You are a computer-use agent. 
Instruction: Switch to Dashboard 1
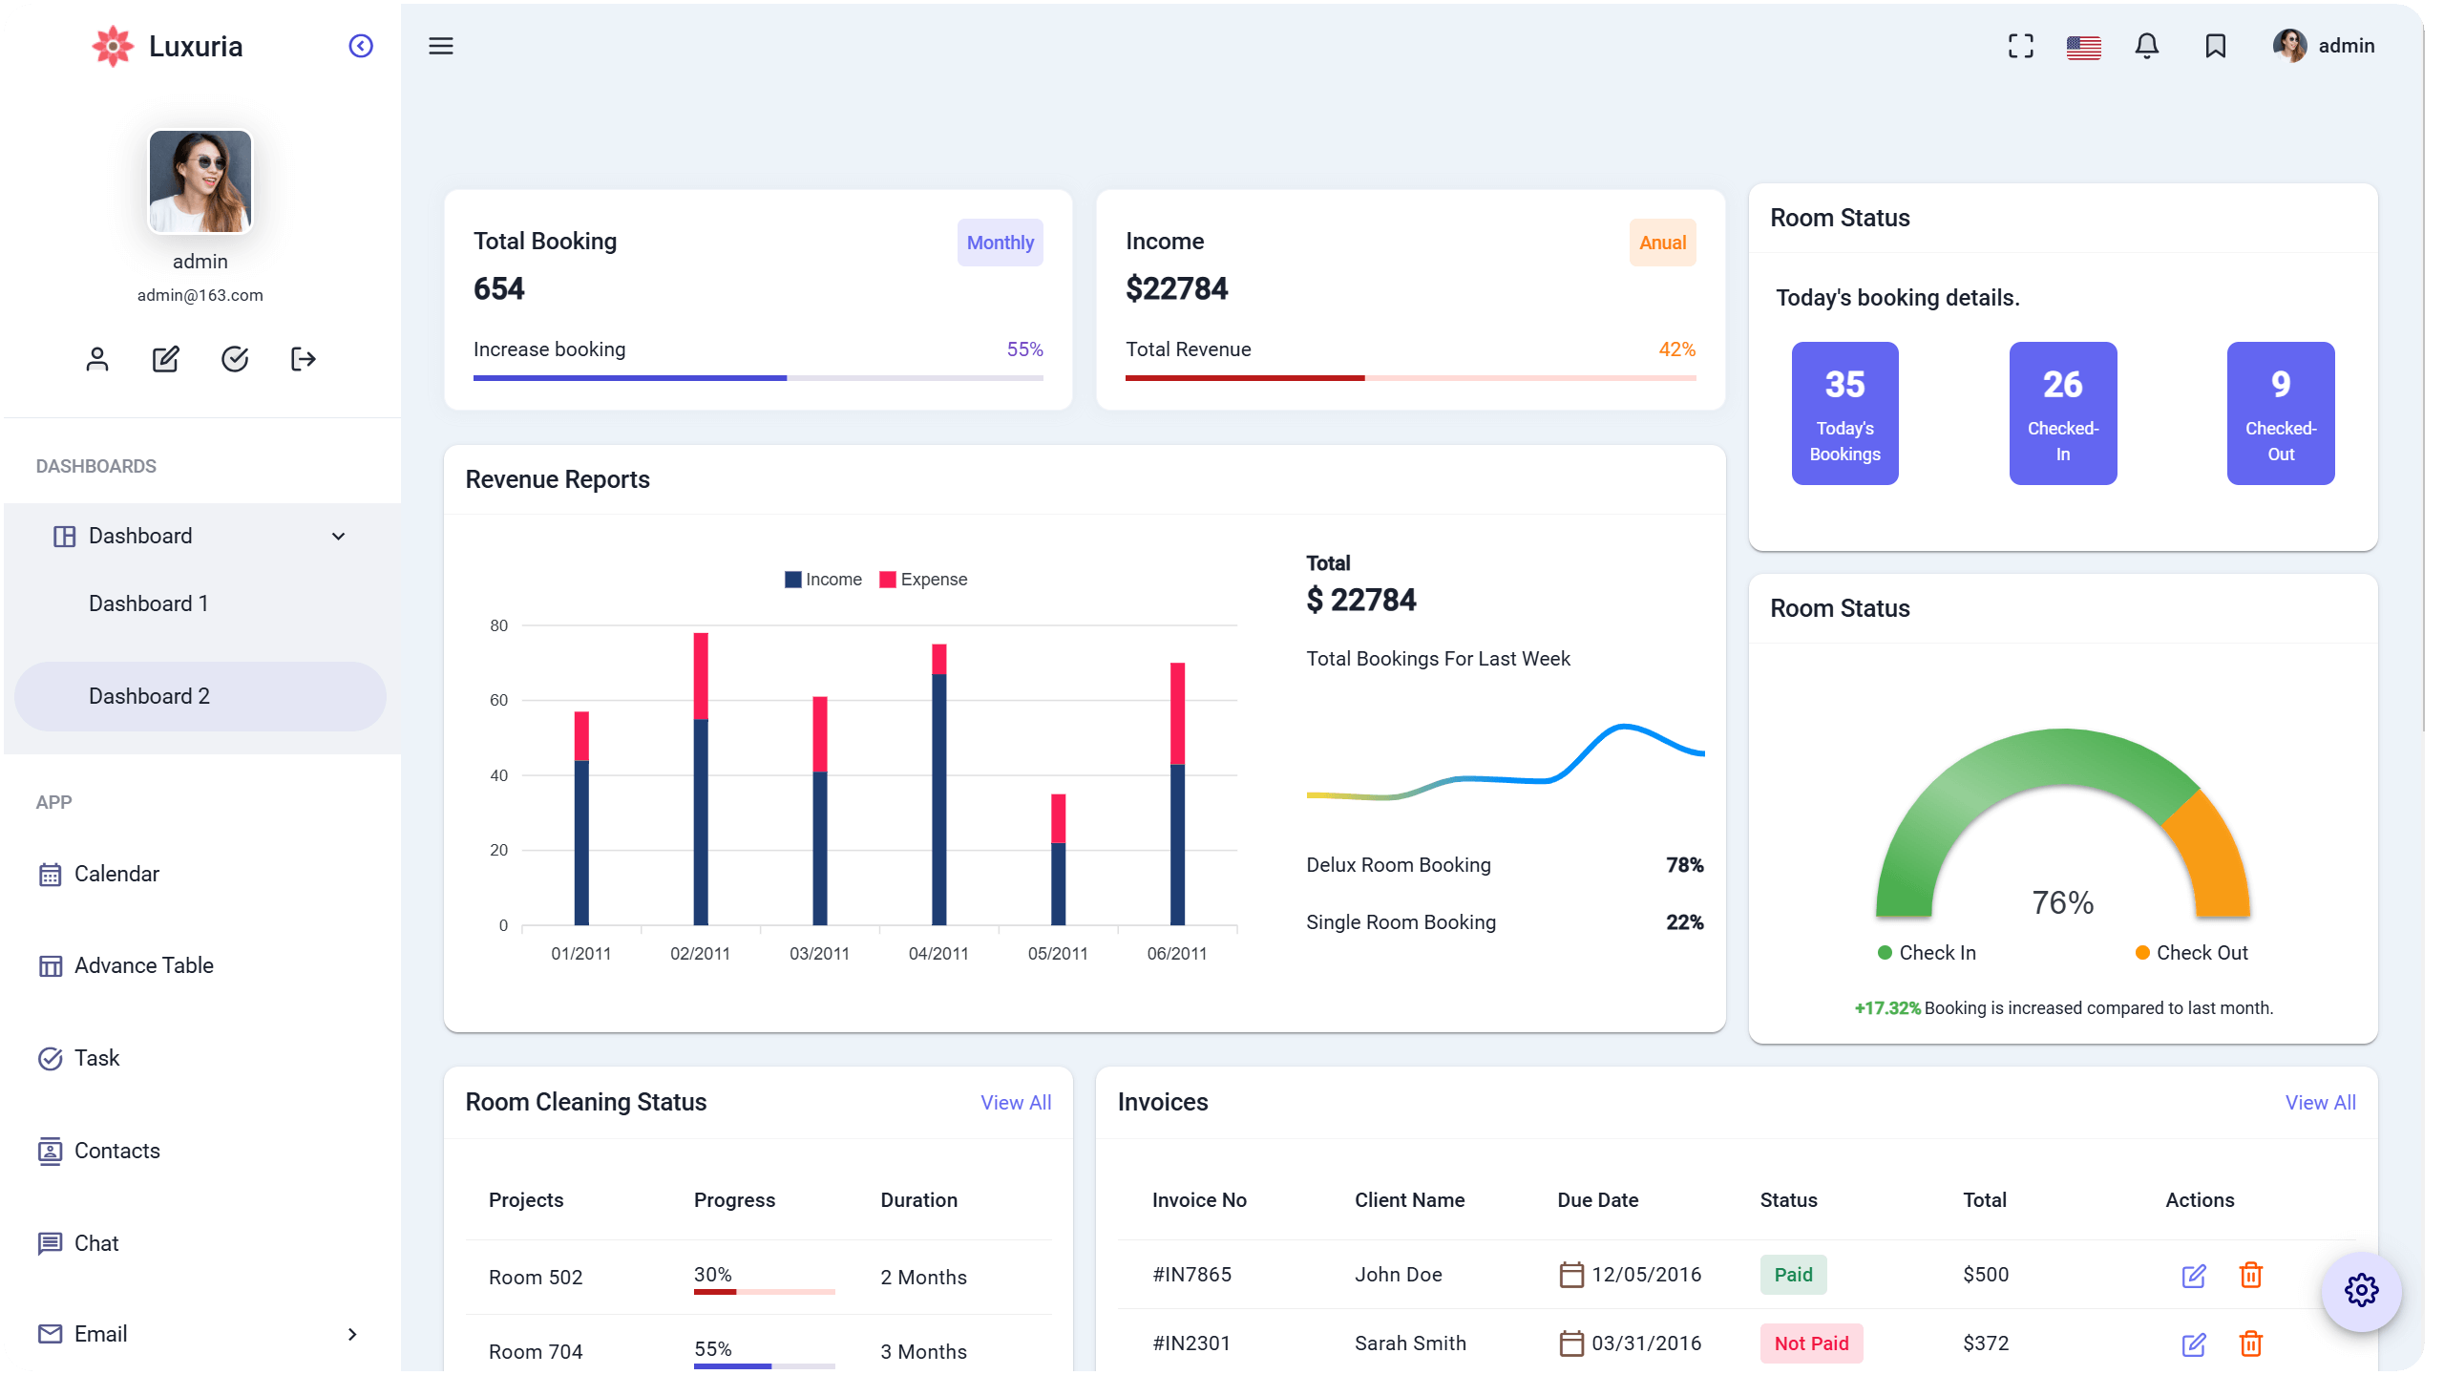[x=149, y=603]
